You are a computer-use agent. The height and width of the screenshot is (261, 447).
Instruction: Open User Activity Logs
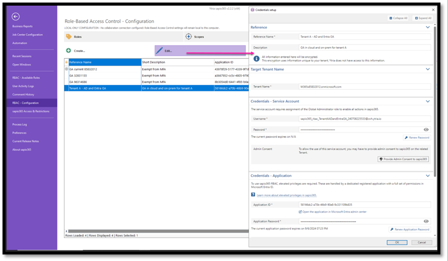click(23, 86)
